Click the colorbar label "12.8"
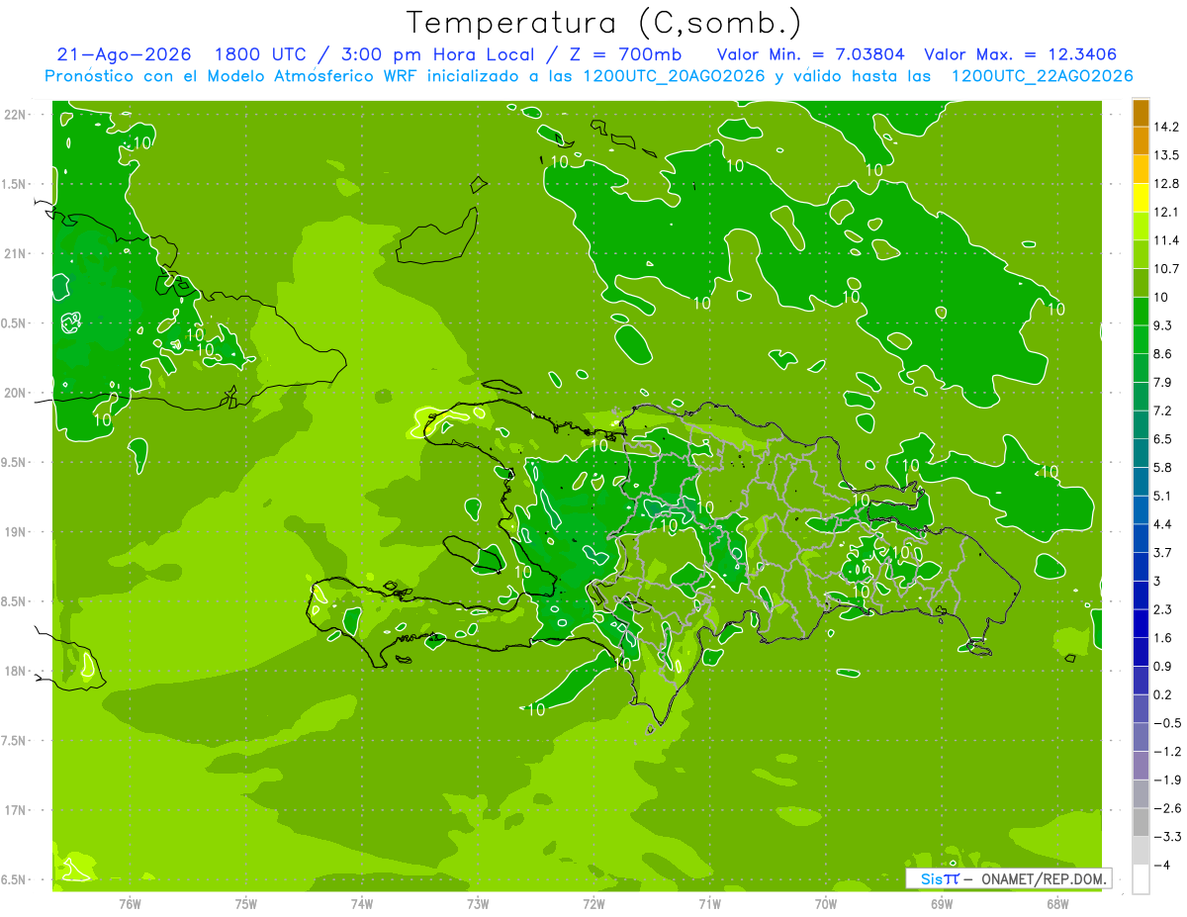Viewport: 1187px width, 917px height. [x=1166, y=184]
